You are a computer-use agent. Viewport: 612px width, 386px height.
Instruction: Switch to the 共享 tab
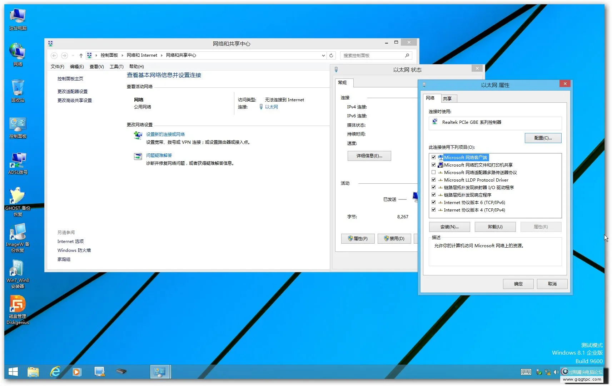click(448, 98)
